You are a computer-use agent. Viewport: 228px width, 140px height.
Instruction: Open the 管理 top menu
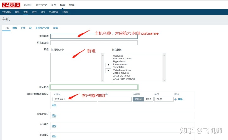click(72, 5)
